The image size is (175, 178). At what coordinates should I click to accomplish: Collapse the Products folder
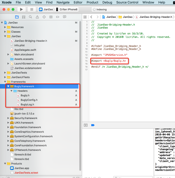pyautogui.click(x=5, y=164)
